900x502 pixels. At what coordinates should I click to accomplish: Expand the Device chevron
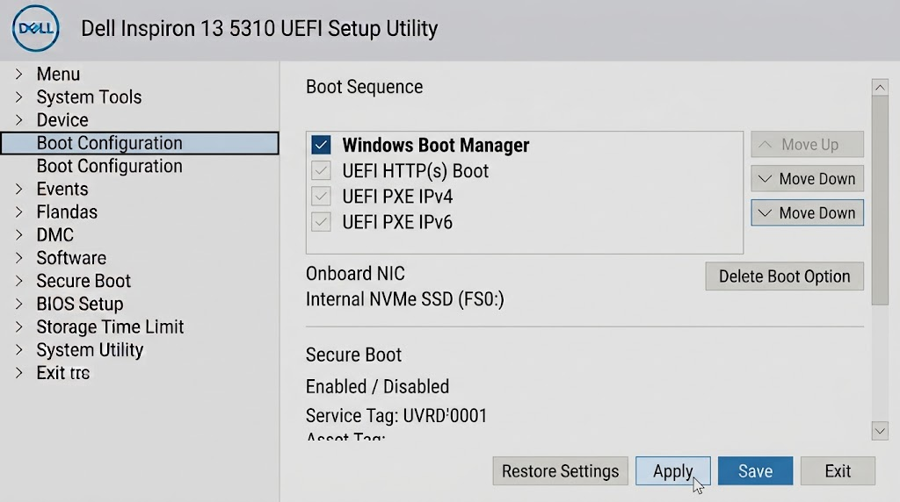(19, 119)
